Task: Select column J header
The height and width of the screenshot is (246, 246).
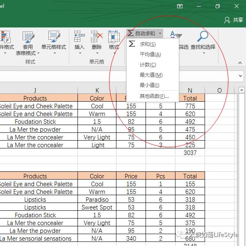Action: coord(39,90)
